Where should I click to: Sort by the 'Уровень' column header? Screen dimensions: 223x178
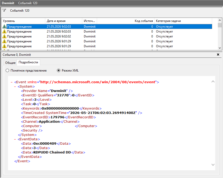(x=23, y=21)
